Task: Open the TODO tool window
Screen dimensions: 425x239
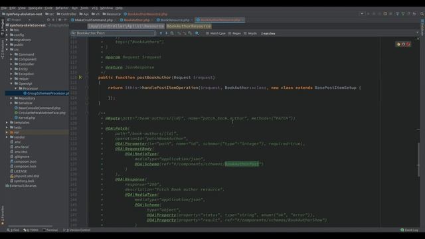Action: (x=31, y=230)
